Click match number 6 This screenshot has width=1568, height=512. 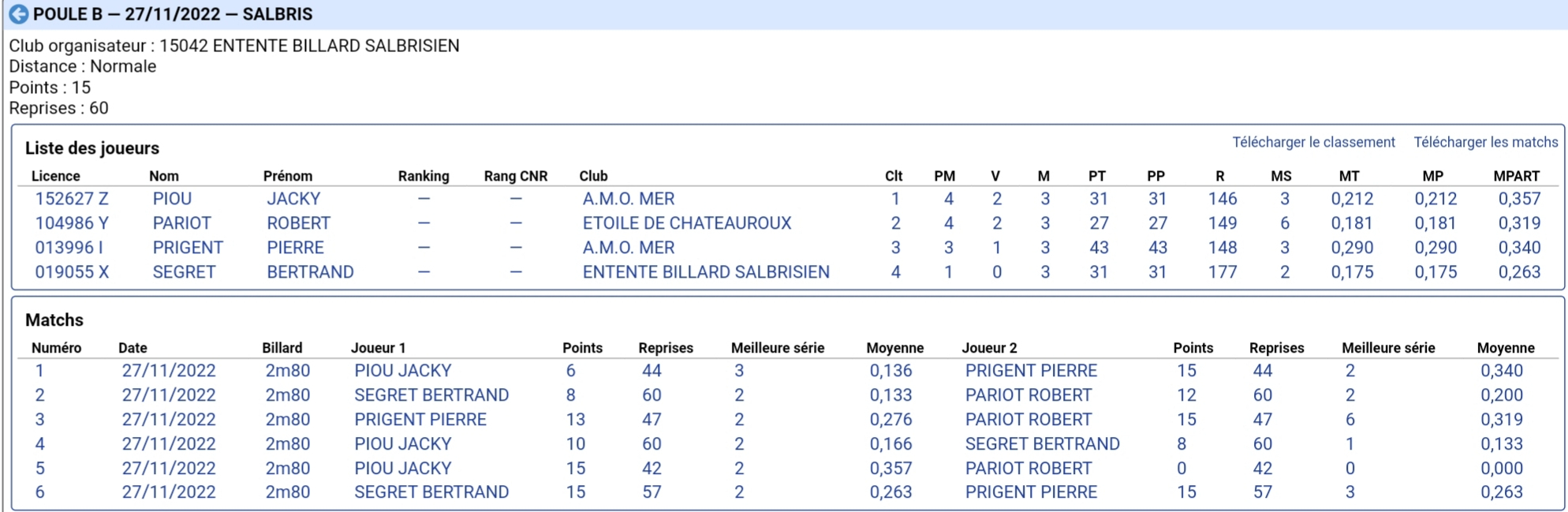pyautogui.click(x=39, y=492)
